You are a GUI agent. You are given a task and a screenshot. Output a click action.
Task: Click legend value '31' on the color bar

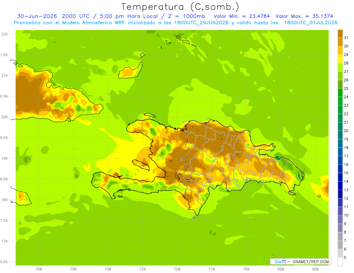point(346,38)
